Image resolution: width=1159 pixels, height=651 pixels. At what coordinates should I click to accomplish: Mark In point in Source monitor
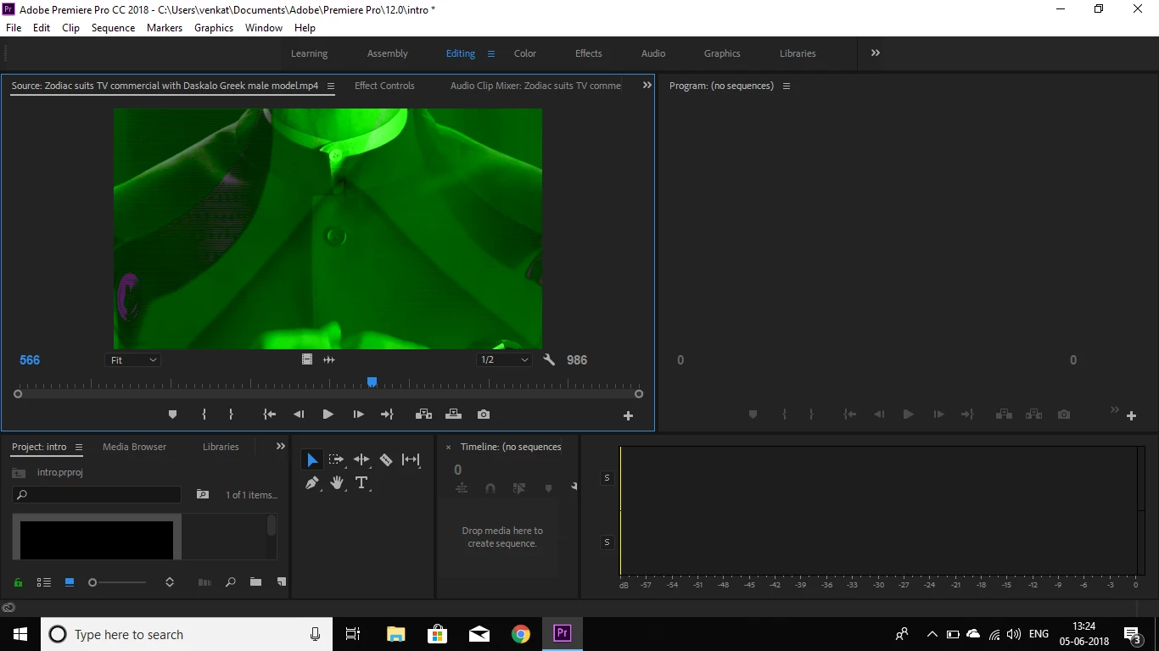click(204, 415)
